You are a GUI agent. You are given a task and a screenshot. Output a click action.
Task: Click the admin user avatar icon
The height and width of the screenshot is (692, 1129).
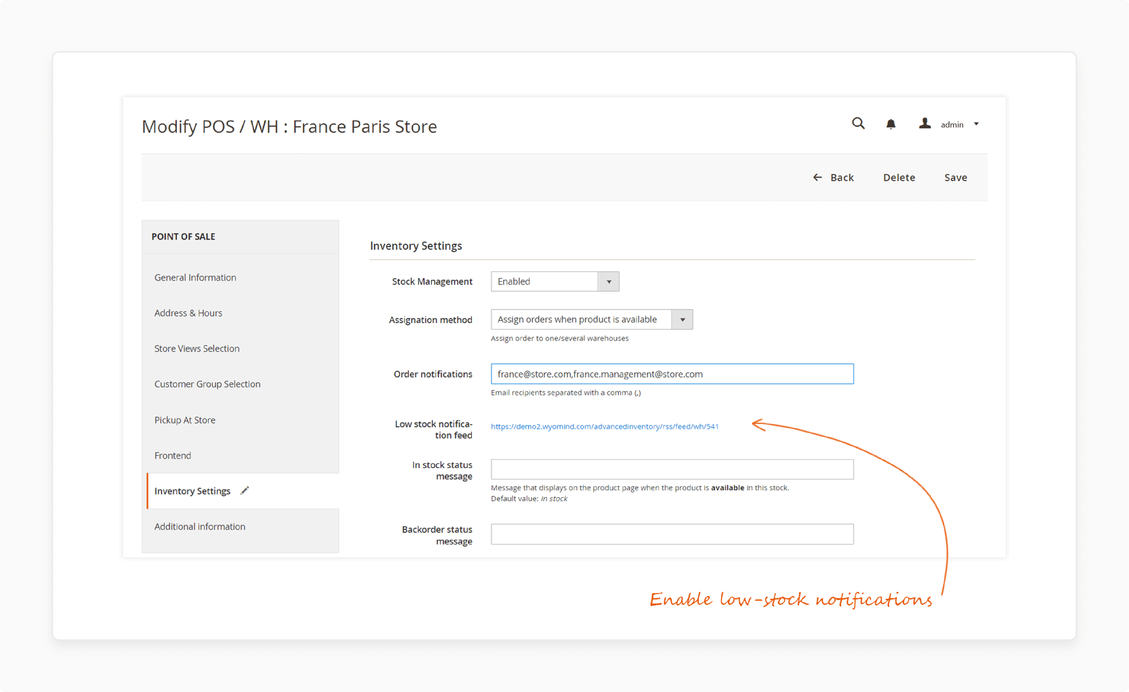pyautogui.click(x=925, y=124)
